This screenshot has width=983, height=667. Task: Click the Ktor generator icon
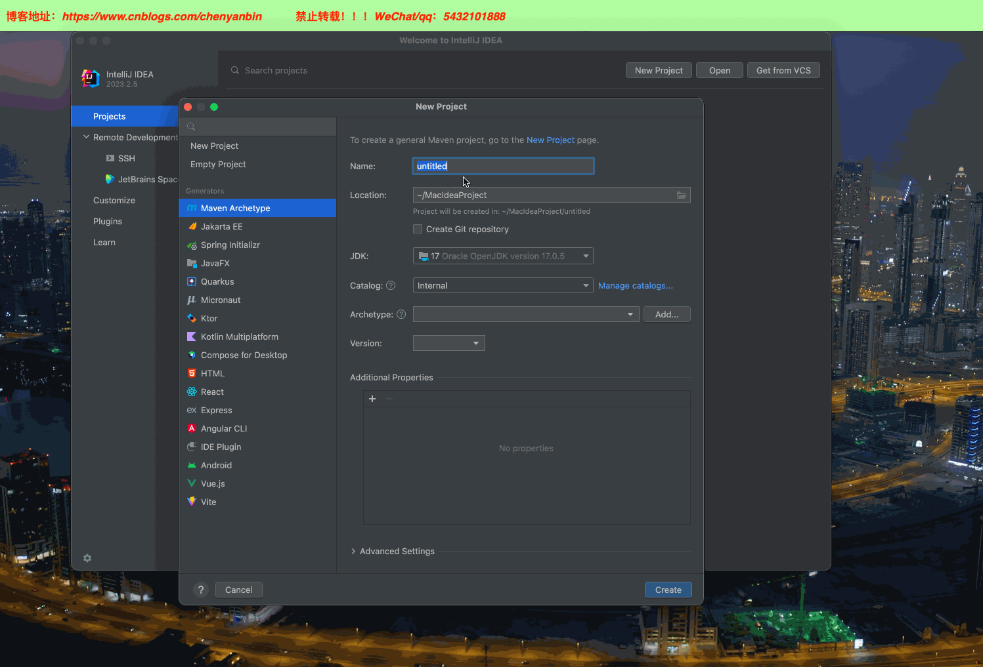tap(192, 318)
